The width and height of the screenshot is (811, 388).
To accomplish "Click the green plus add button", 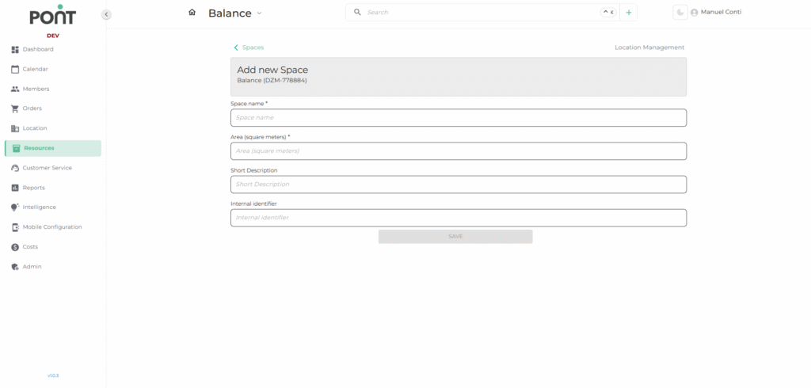I will (x=629, y=13).
